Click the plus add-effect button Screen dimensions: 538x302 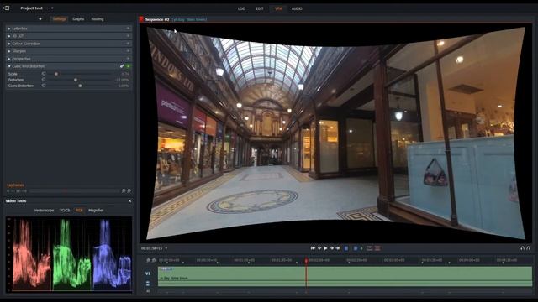pos(40,18)
